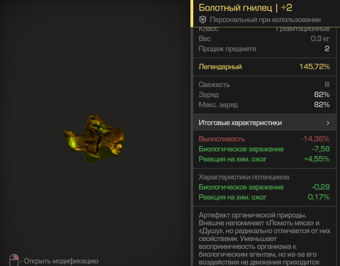Click the mouse icon near Открыть модификацию
This screenshot has height=266, width=340.
click(14, 260)
